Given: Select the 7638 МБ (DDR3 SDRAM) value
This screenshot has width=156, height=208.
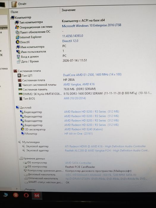Looking at the screenshot, I should pos(80,89).
